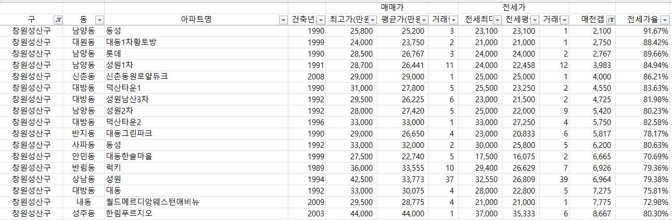Select the 반림동 neighborhood cell
This screenshot has height=220, width=672.
(x=84, y=168)
